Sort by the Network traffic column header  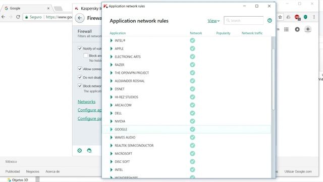point(252,33)
